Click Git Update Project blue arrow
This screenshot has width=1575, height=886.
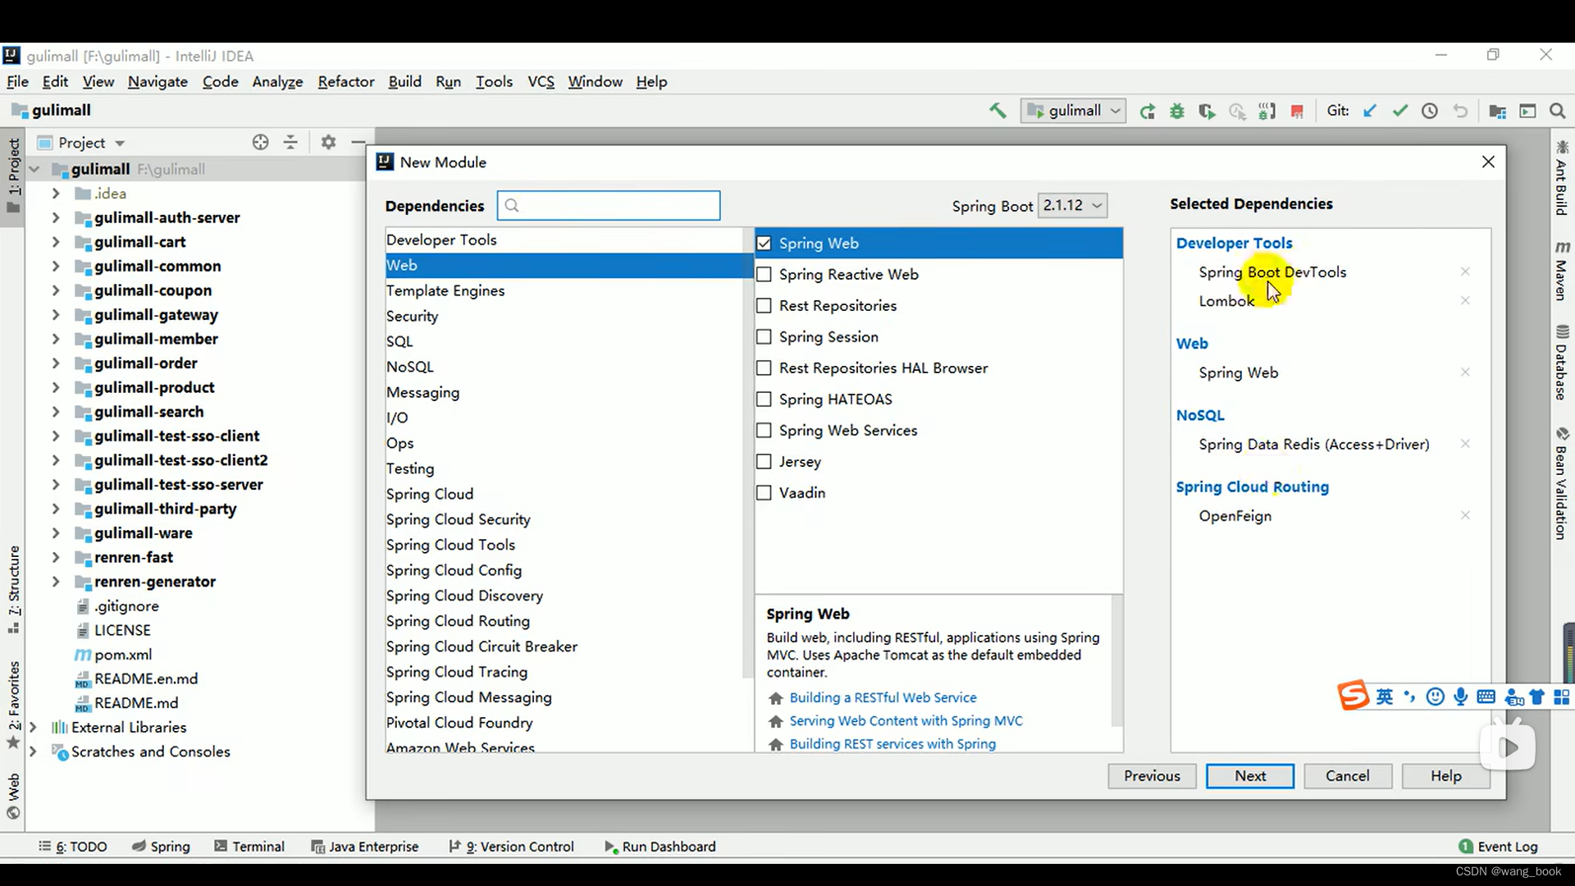pos(1369,111)
